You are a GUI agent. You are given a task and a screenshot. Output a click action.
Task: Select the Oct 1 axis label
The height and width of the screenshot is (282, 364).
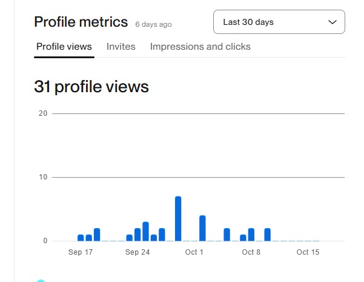(x=194, y=252)
